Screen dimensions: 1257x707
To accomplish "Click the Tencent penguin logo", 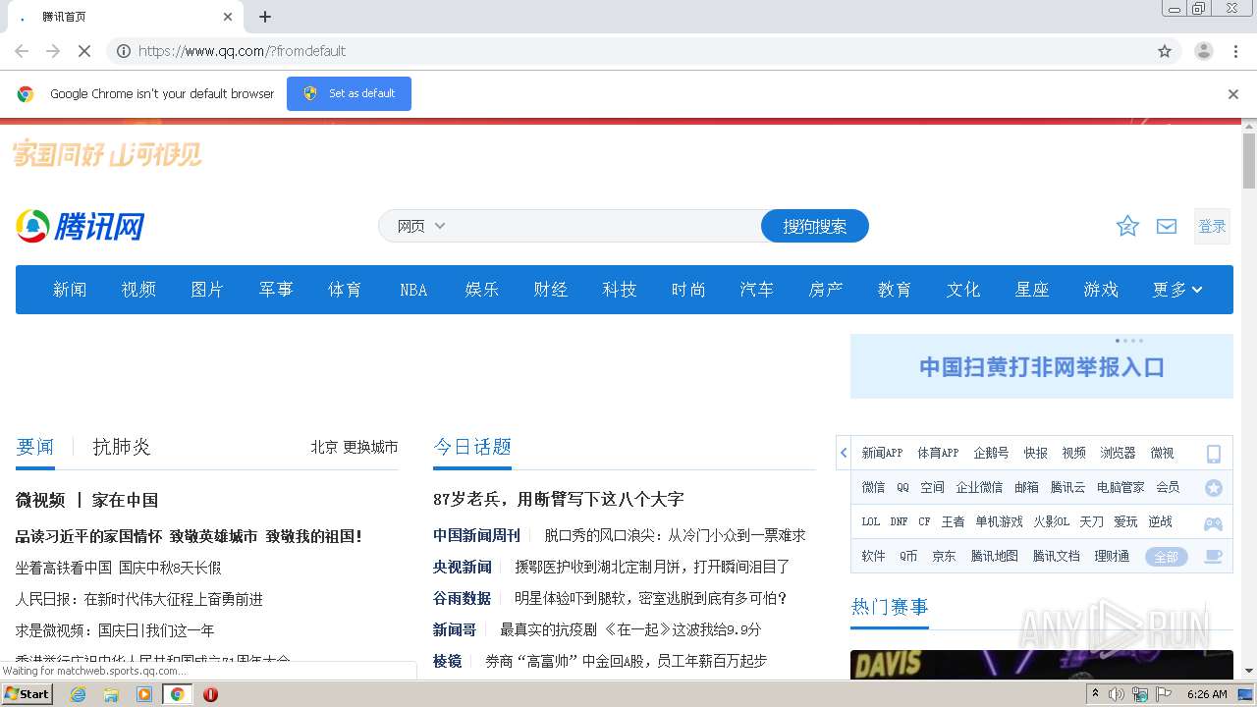I will [x=81, y=226].
